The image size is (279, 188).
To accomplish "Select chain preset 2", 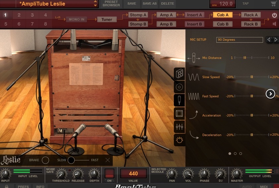I will 19,15.
